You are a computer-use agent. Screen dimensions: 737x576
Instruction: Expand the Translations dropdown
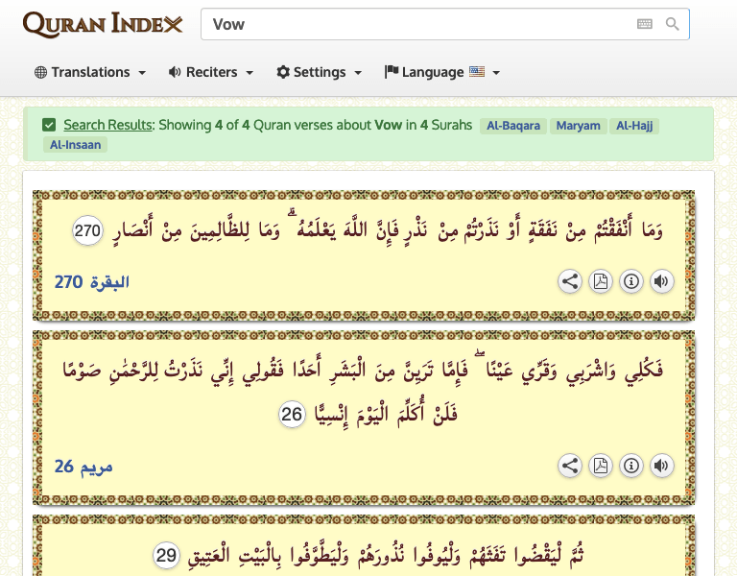90,72
